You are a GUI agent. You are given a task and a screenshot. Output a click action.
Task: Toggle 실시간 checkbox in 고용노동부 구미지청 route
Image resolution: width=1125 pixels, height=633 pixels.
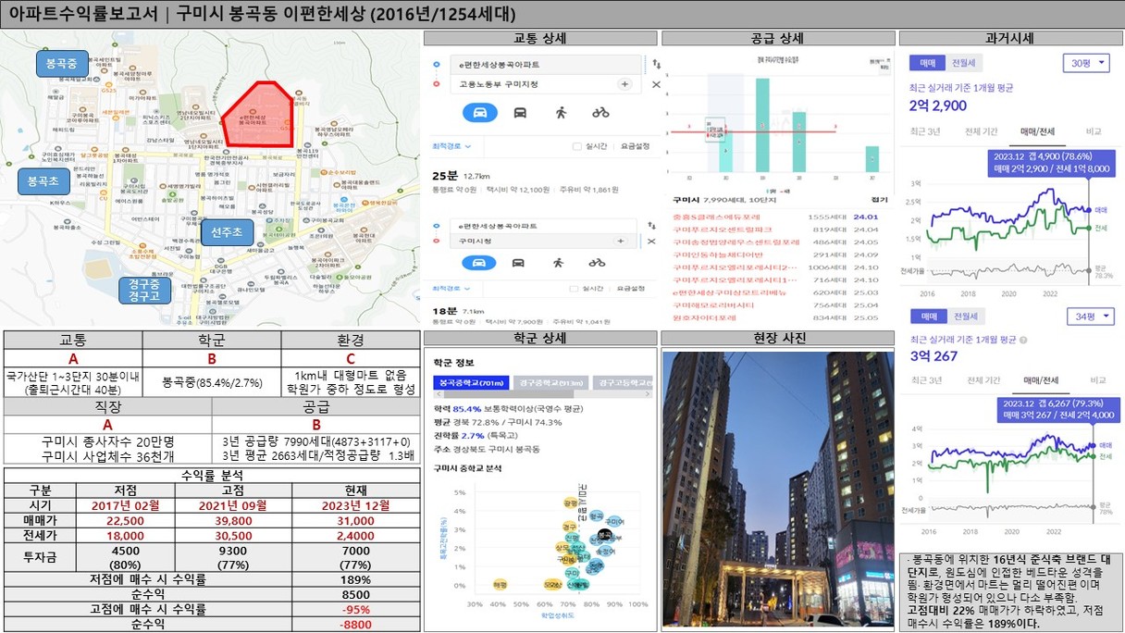pyautogui.click(x=577, y=146)
